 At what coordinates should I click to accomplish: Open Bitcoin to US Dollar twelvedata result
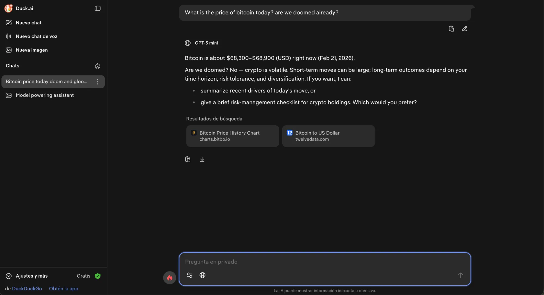point(328,136)
